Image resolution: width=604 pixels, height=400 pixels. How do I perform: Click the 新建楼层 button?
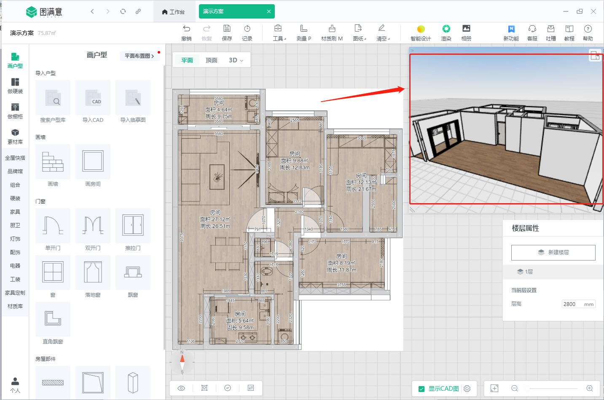(553, 252)
